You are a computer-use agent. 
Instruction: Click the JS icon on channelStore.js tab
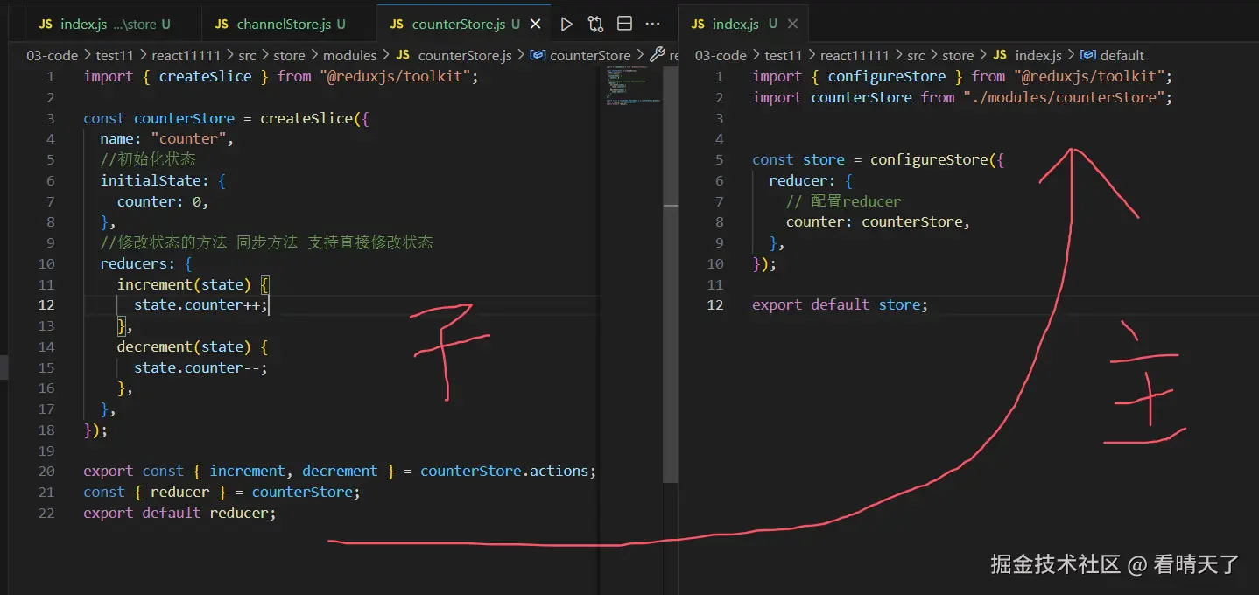[x=222, y=24]
